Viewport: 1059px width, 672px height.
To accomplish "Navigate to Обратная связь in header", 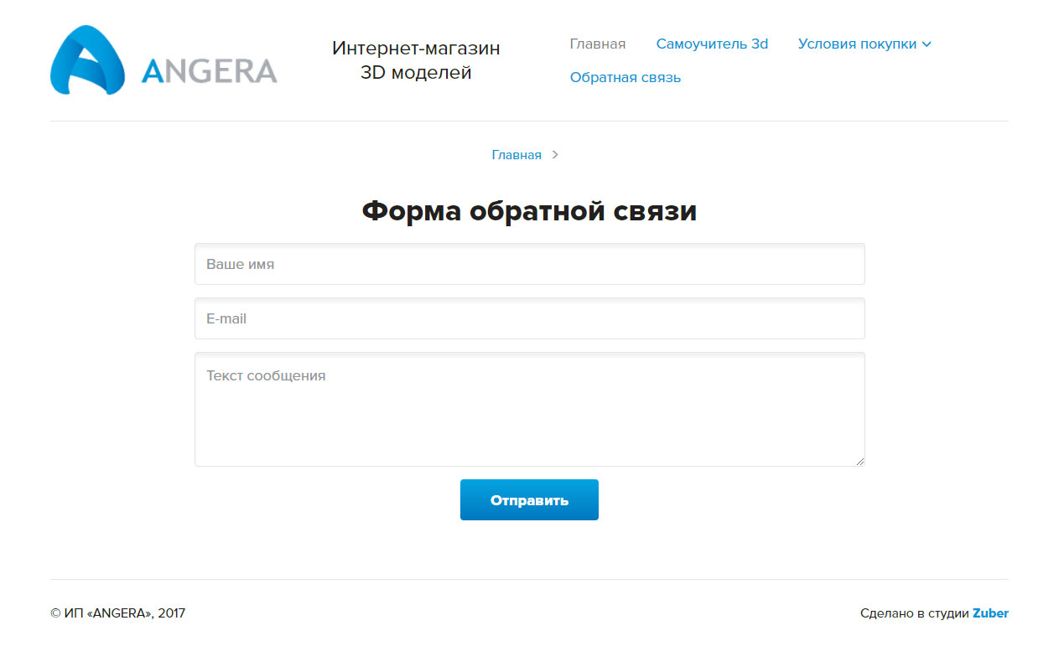I will tap(625, 78).
